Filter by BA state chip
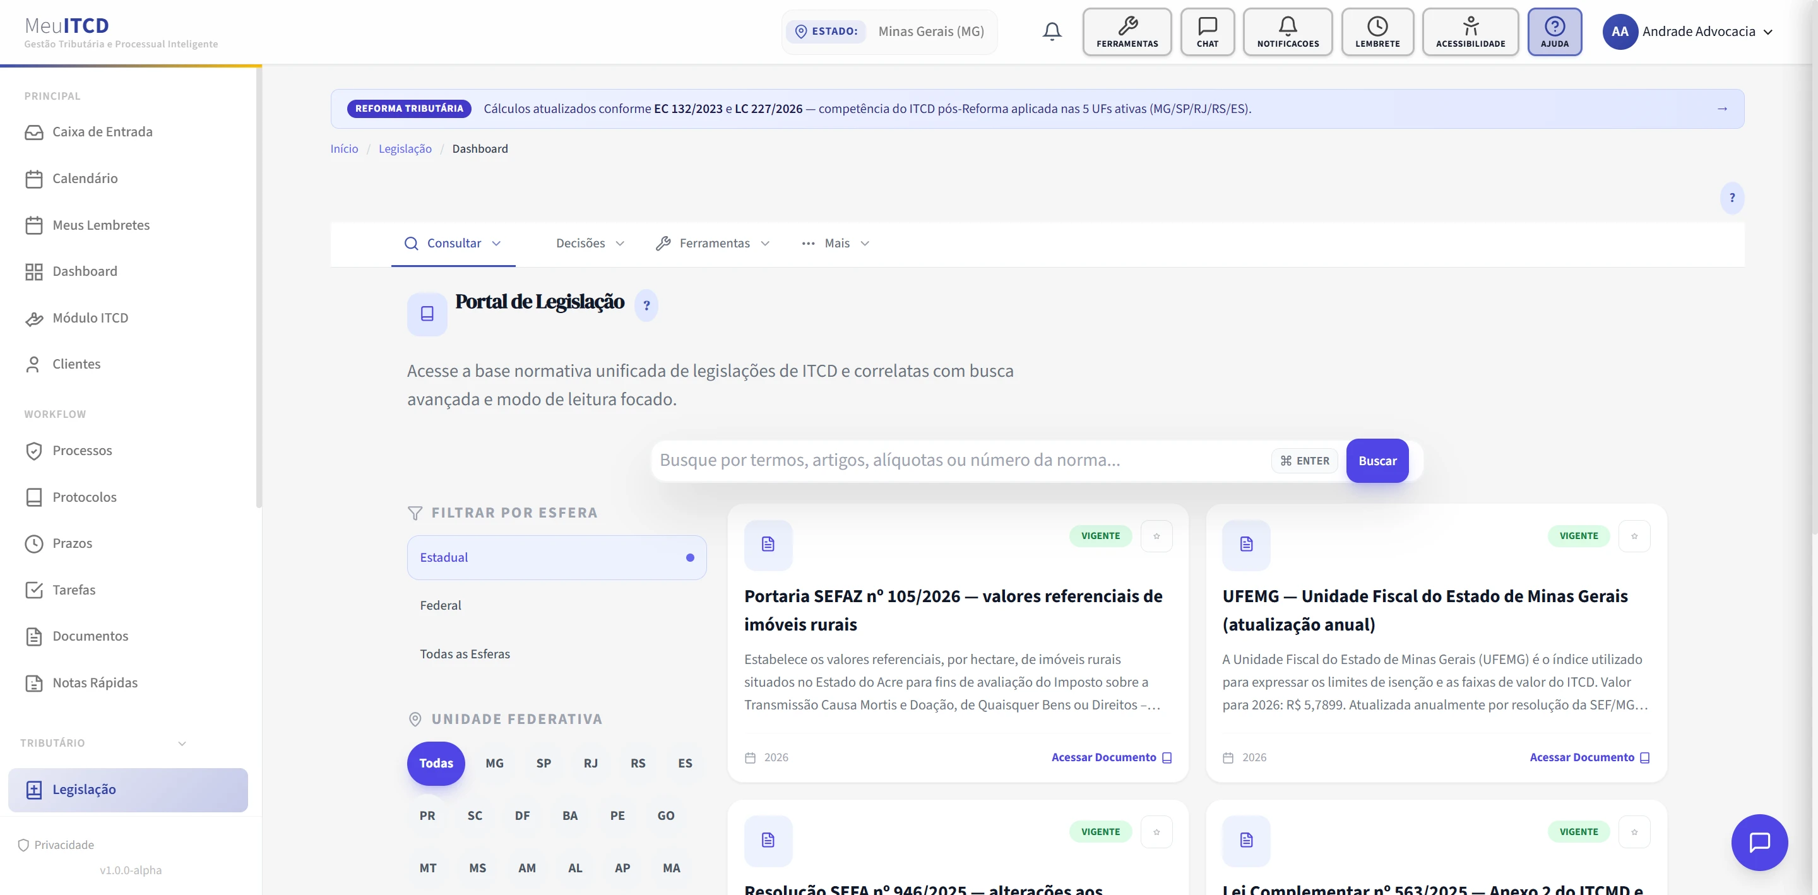The image size is (1818, 895). coord(569,815)
